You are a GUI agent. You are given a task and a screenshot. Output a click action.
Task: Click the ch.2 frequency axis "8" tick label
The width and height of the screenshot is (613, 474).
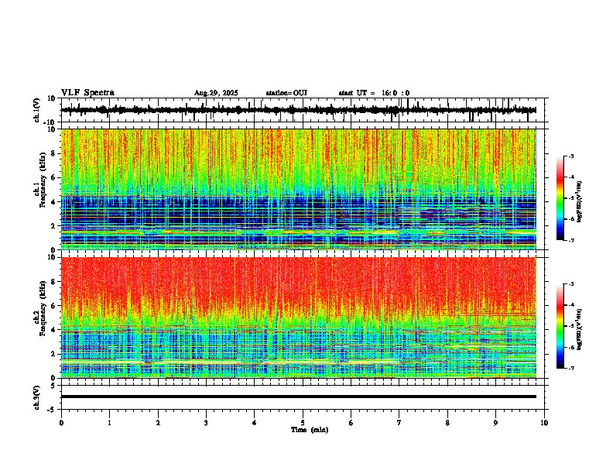point(54,282)
